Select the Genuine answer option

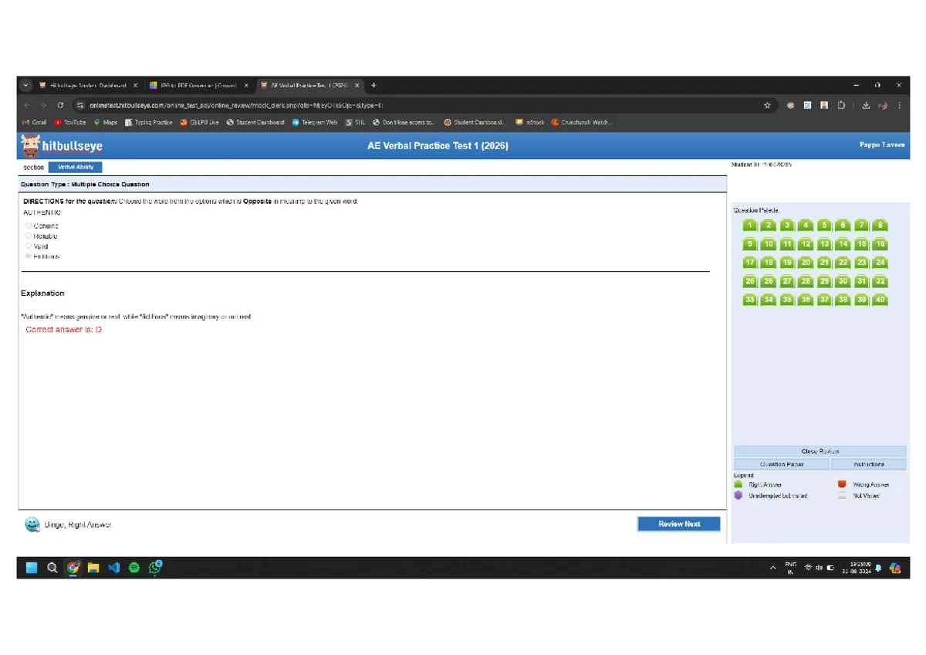(29, 226)
